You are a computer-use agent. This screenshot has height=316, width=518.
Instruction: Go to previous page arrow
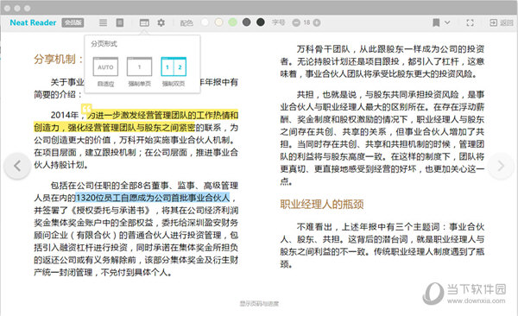[17, 166]
